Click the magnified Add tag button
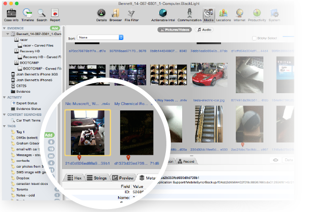Image resolution: width=320 pixels, height=212 pixels. pos(49,135)
